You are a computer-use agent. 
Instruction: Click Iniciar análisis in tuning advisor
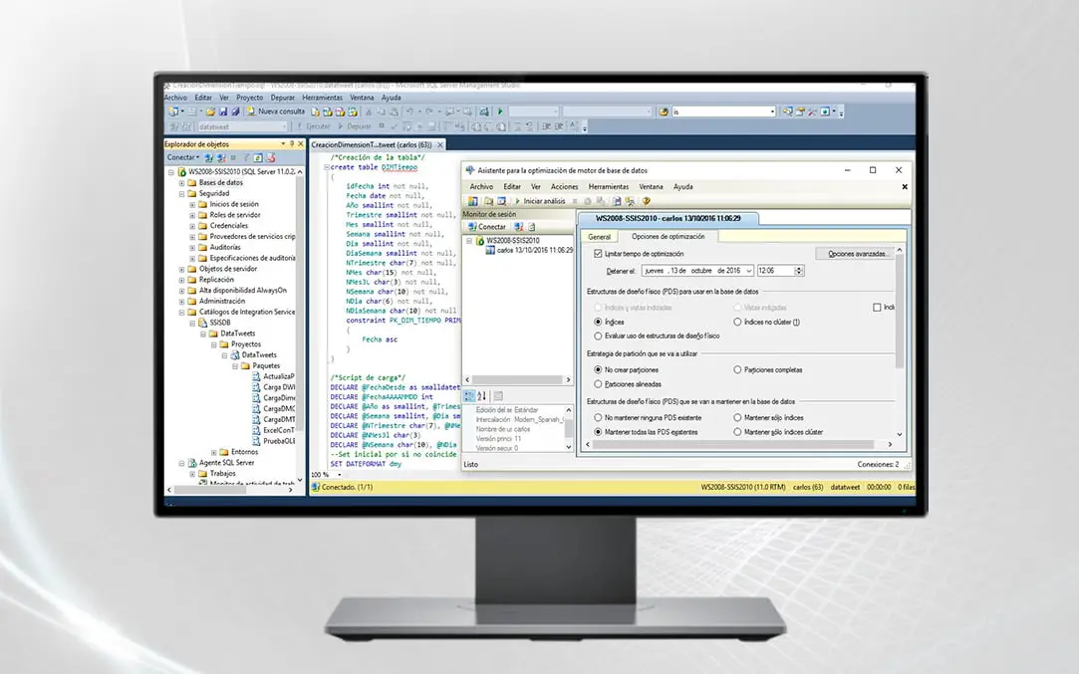click(540, 201)
